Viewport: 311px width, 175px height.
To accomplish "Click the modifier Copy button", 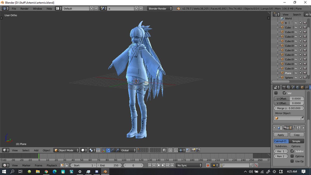I will click(297, 135).
